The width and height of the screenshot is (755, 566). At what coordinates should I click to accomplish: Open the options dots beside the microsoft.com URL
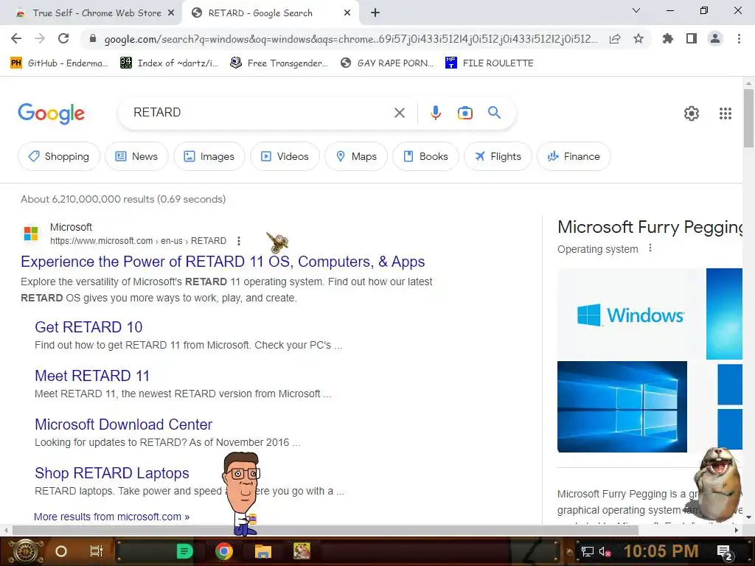[x=239, y=241]
